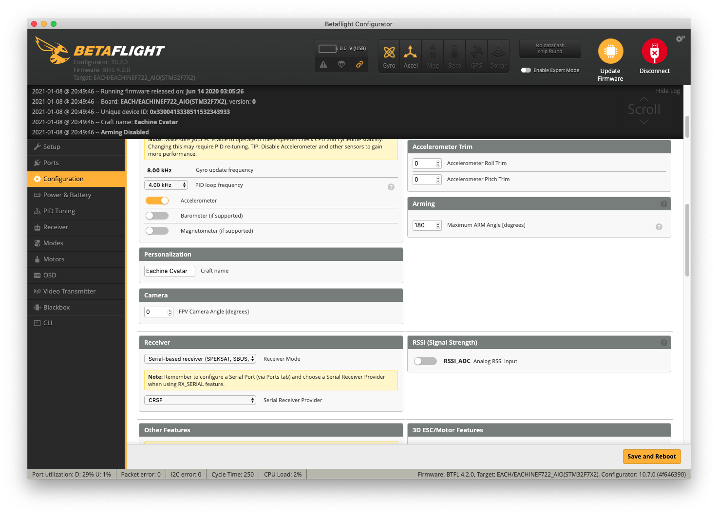718x515 pixels.
Task: Click the Craft name input field
Action: [170, 271]
